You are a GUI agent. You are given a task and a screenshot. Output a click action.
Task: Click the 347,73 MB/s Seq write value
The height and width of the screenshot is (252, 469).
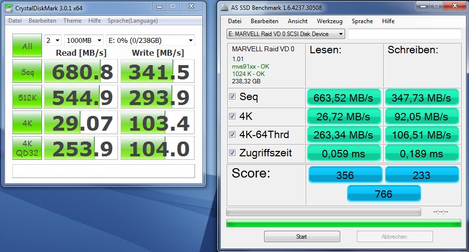(x=422, y=98)
